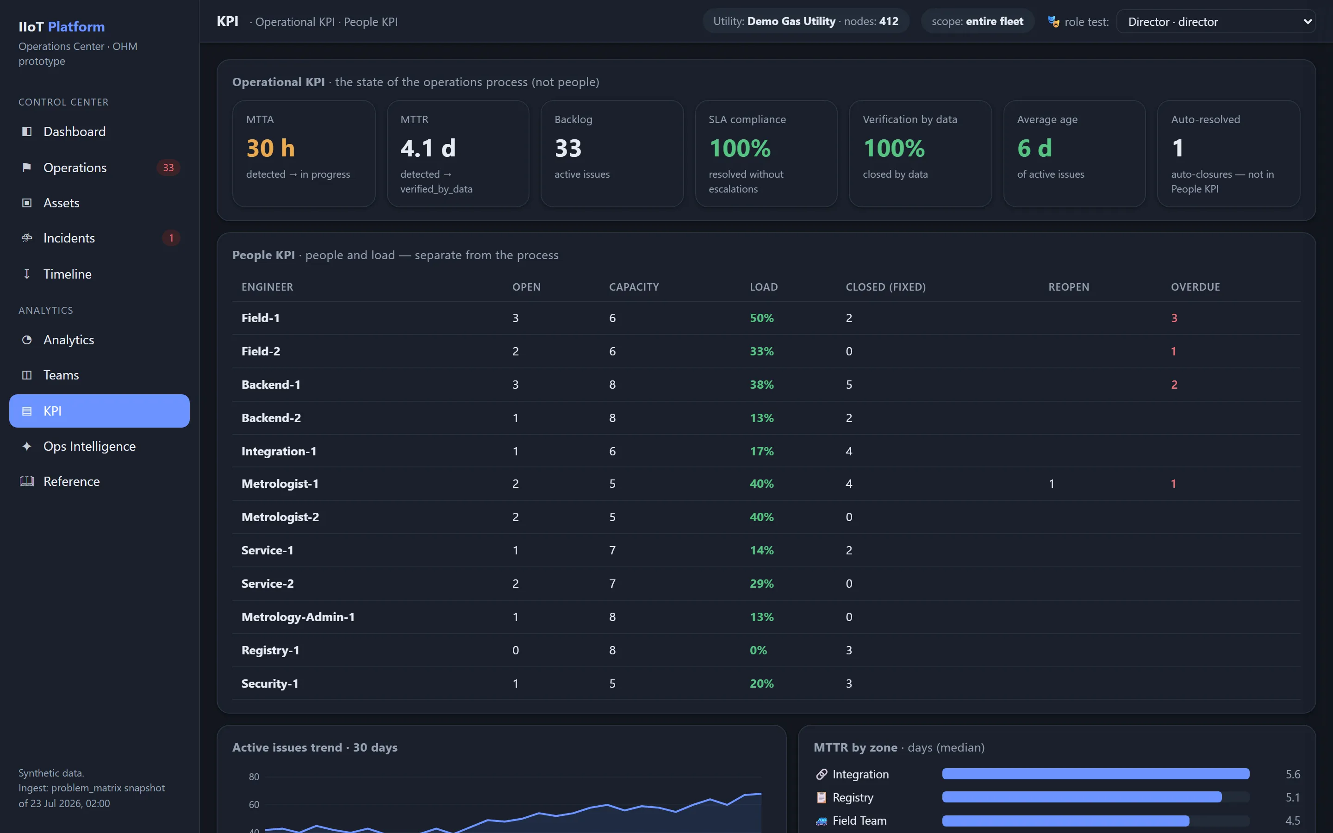Click the Backlog 33 card
Viewport: 1333px width, 833px height.
click(612, 154)
